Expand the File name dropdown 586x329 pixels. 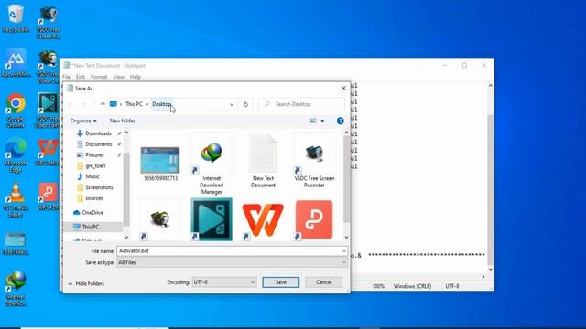pyautogui.click(x=344, y=251)
